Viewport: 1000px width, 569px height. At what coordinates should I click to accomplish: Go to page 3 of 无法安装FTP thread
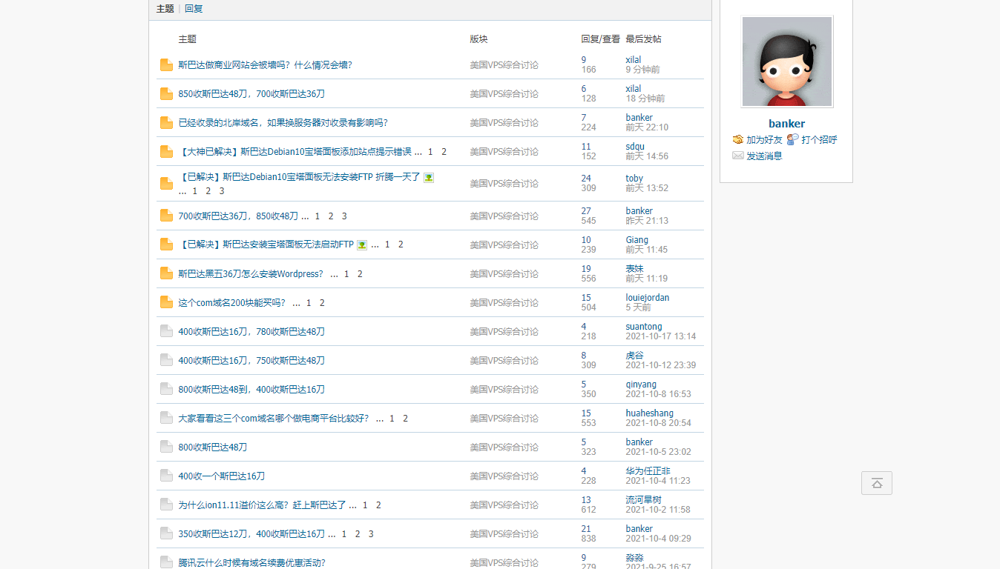(221, 191)
